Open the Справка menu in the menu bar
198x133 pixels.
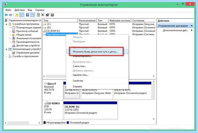click(x=40, y=10)
